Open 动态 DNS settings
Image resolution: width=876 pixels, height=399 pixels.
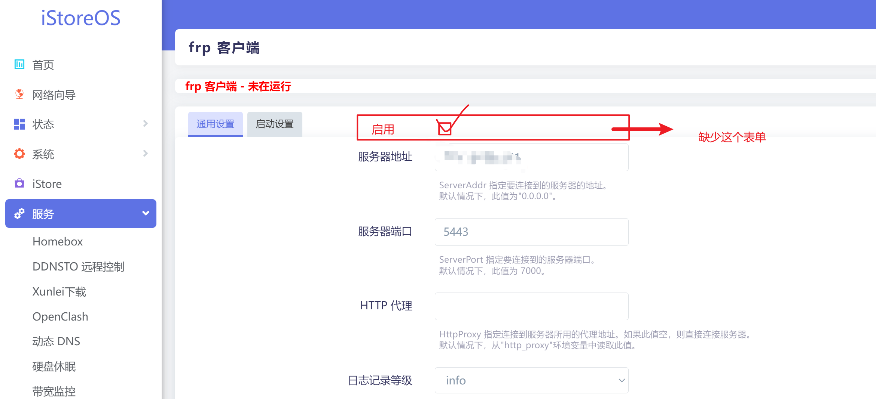tap(56, 341)
